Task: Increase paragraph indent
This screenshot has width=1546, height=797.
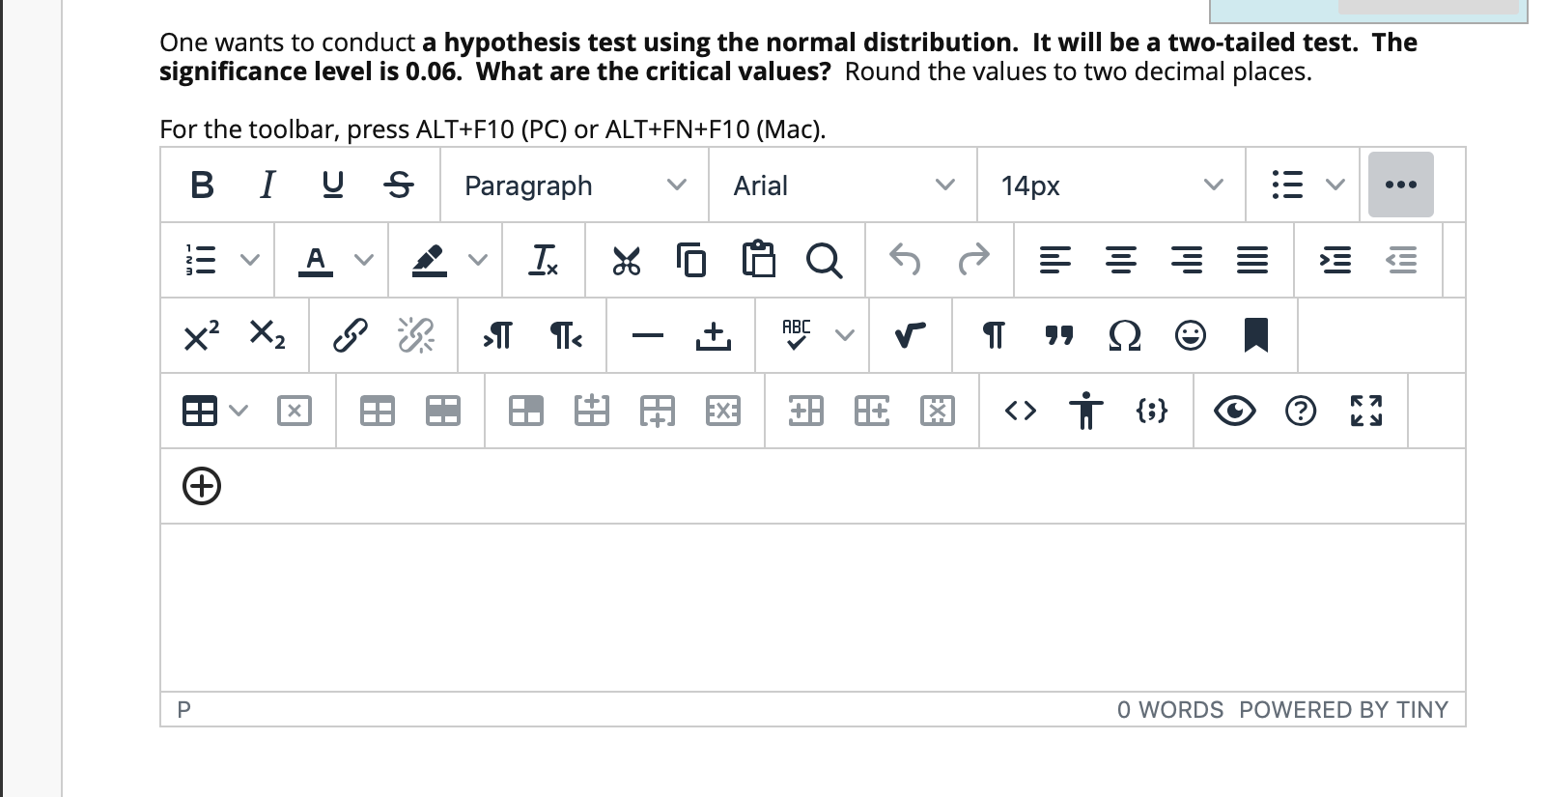Action: pos(1335,260)
